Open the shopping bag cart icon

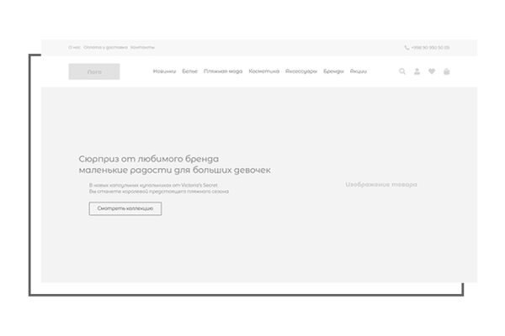446,71
